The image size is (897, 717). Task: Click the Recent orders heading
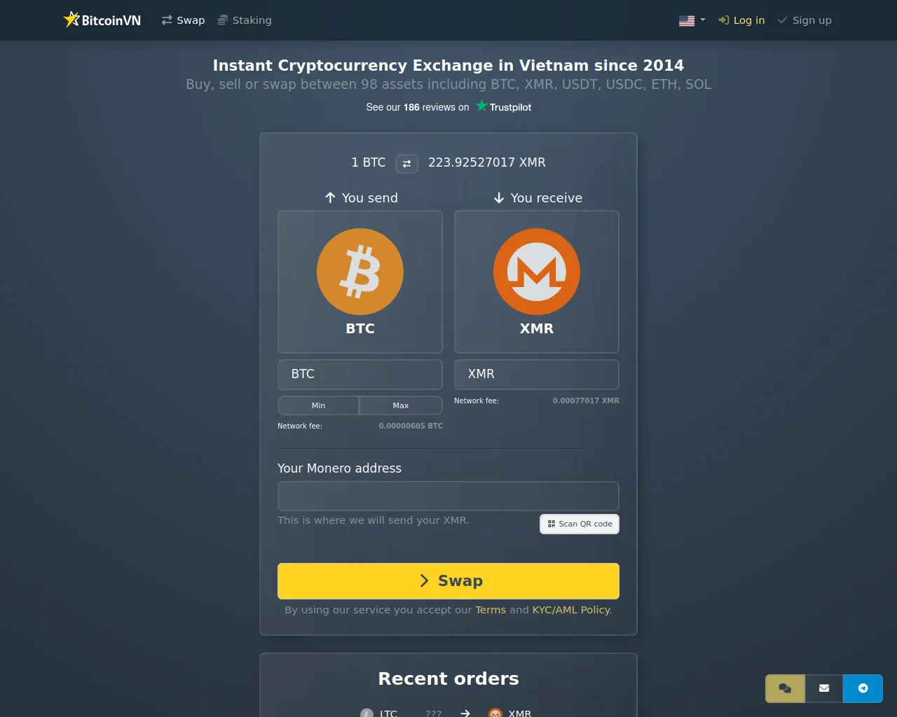click(x=448, y=678)
